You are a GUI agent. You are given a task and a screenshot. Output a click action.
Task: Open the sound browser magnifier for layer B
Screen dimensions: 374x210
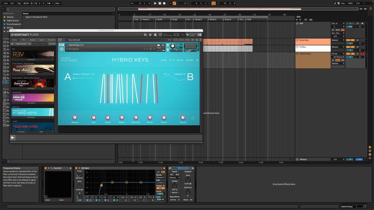165,74
